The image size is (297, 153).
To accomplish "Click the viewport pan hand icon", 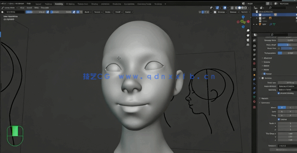I will [248, 35].
